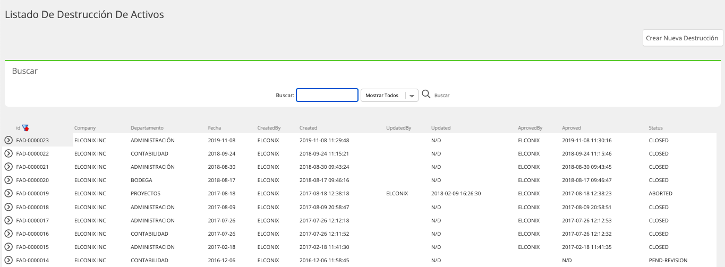Expand row FAD-0000017 arrow icon
Viewport: 725px width, 267px height.
[8, 220]
